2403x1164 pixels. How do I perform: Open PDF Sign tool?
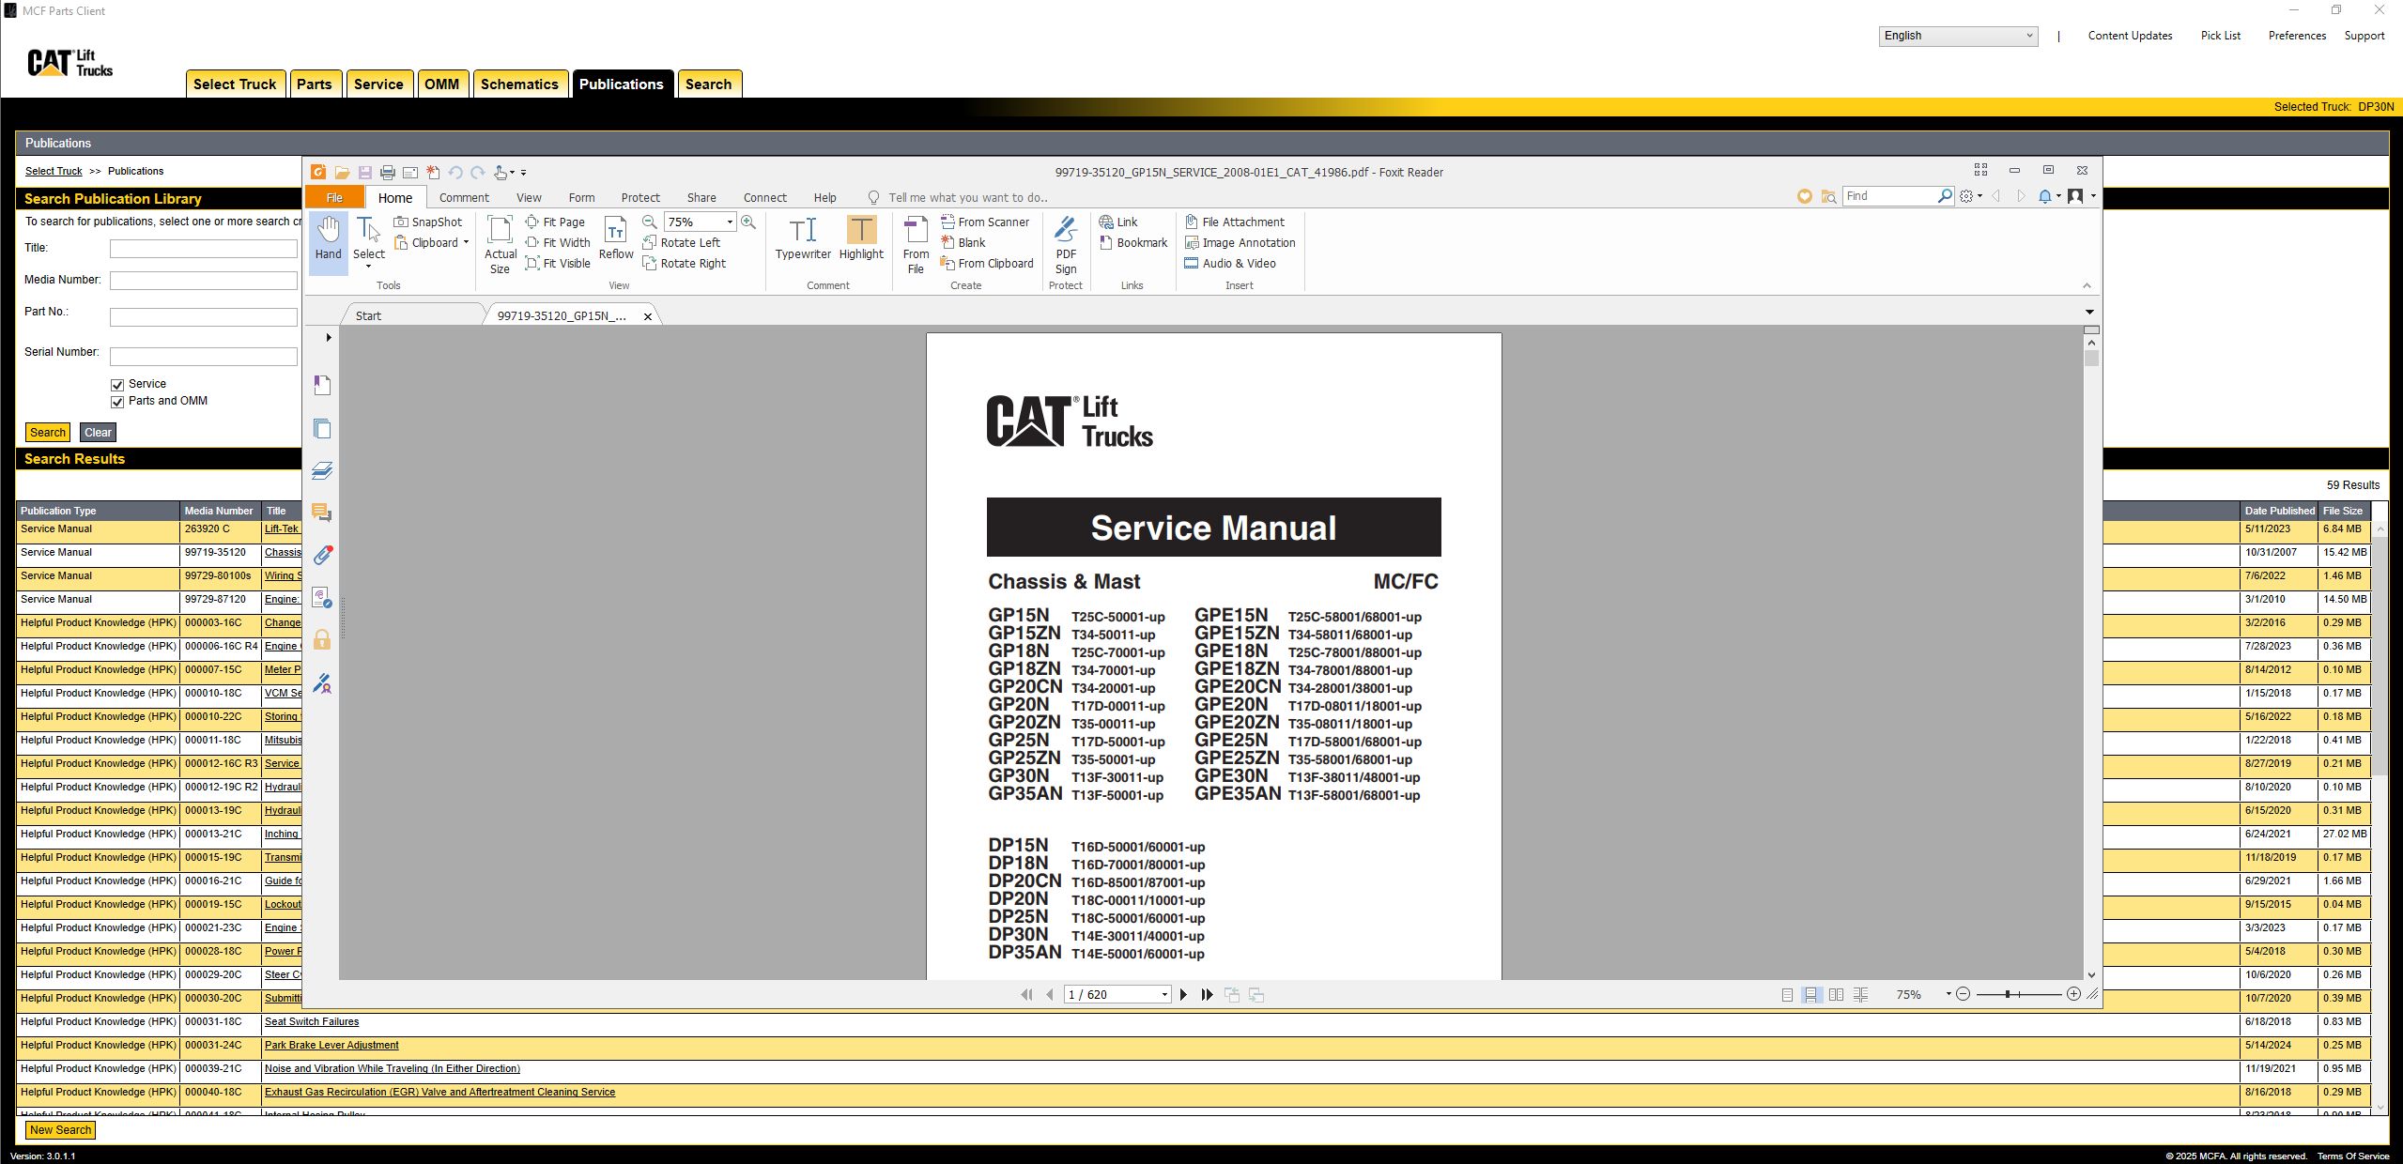1066,244
